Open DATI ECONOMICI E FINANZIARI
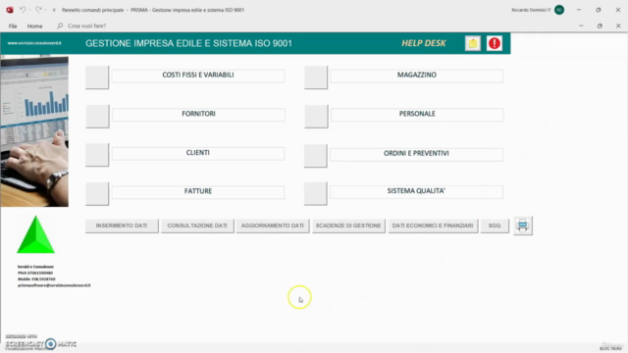This screenshot has height=353, width=628. pyautogui.click(x=433, y=226)
